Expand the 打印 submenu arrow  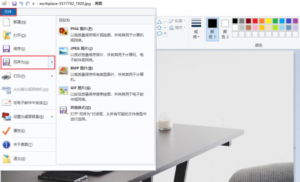[52, 76]
